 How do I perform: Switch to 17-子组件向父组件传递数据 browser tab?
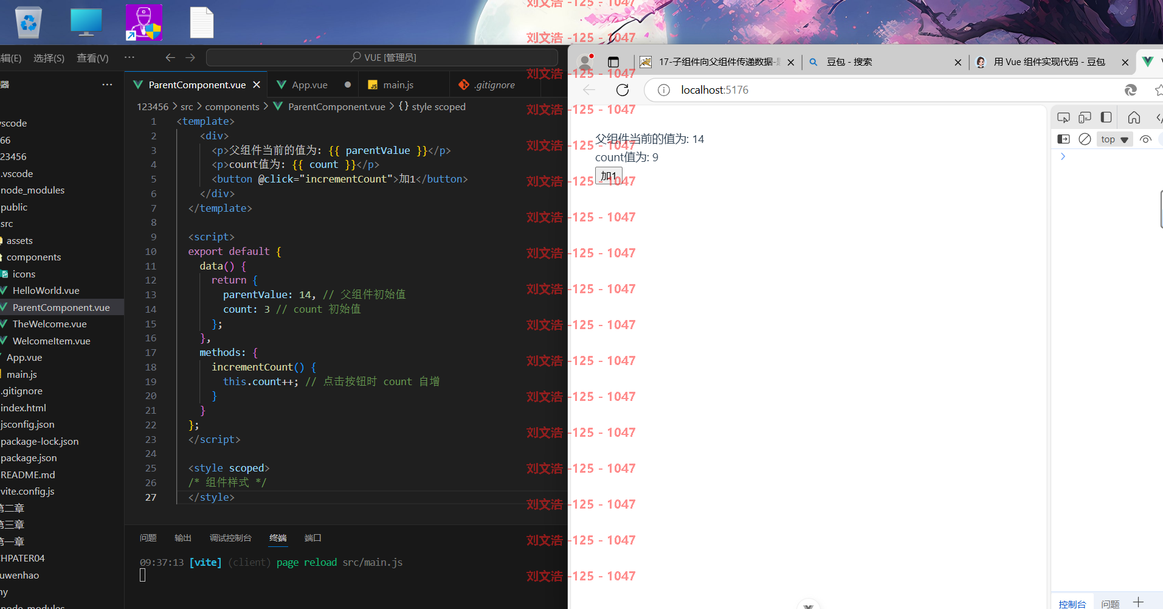pos(717,61)
